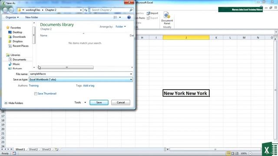Click workingFiles in the address path
Screen dimensions: 278x156
(33, 10)
